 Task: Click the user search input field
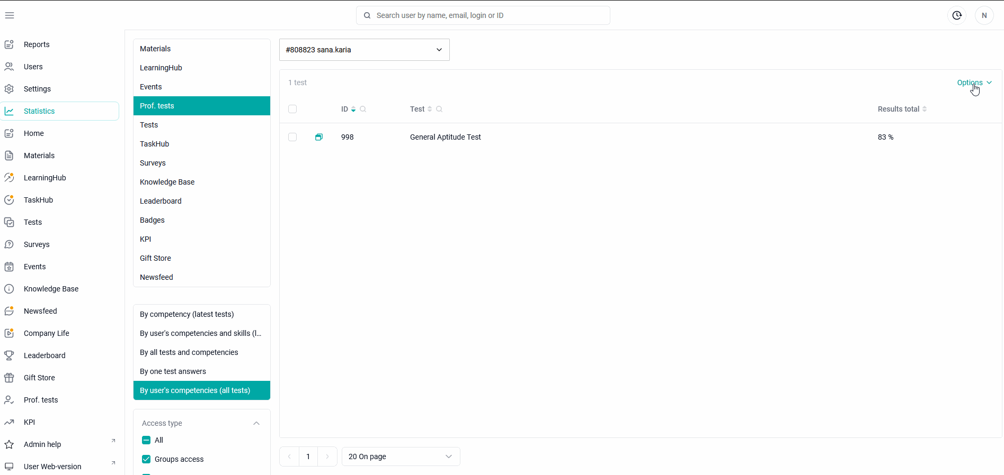pos(483,15)
